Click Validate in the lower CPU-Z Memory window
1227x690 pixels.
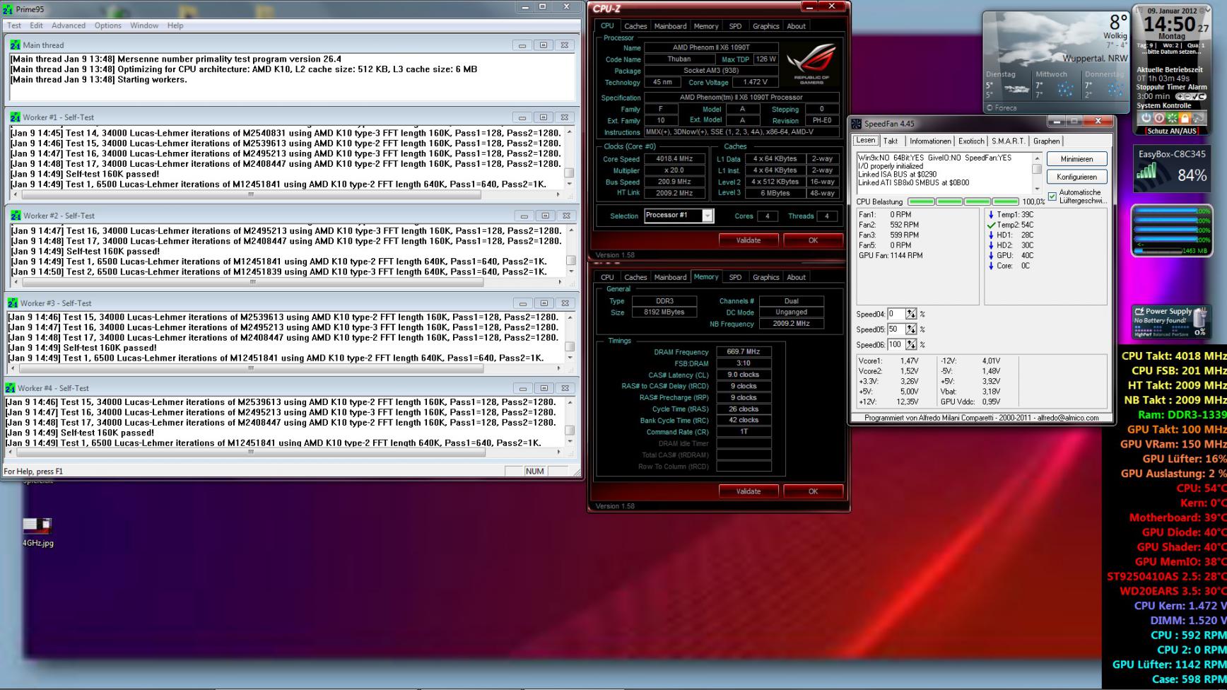tap(748, 491)
